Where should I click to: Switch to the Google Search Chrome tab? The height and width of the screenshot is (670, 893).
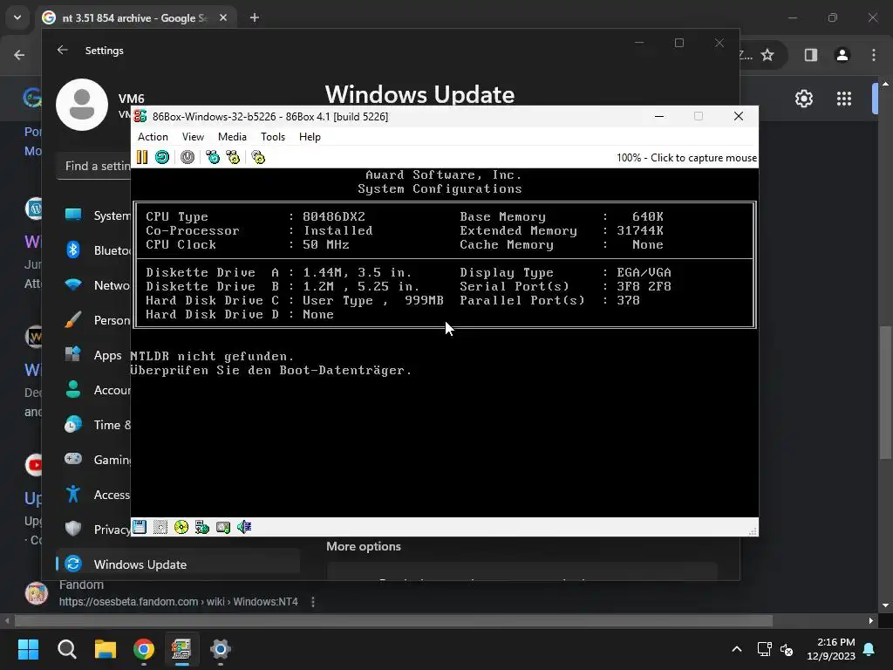coord(135,17)
